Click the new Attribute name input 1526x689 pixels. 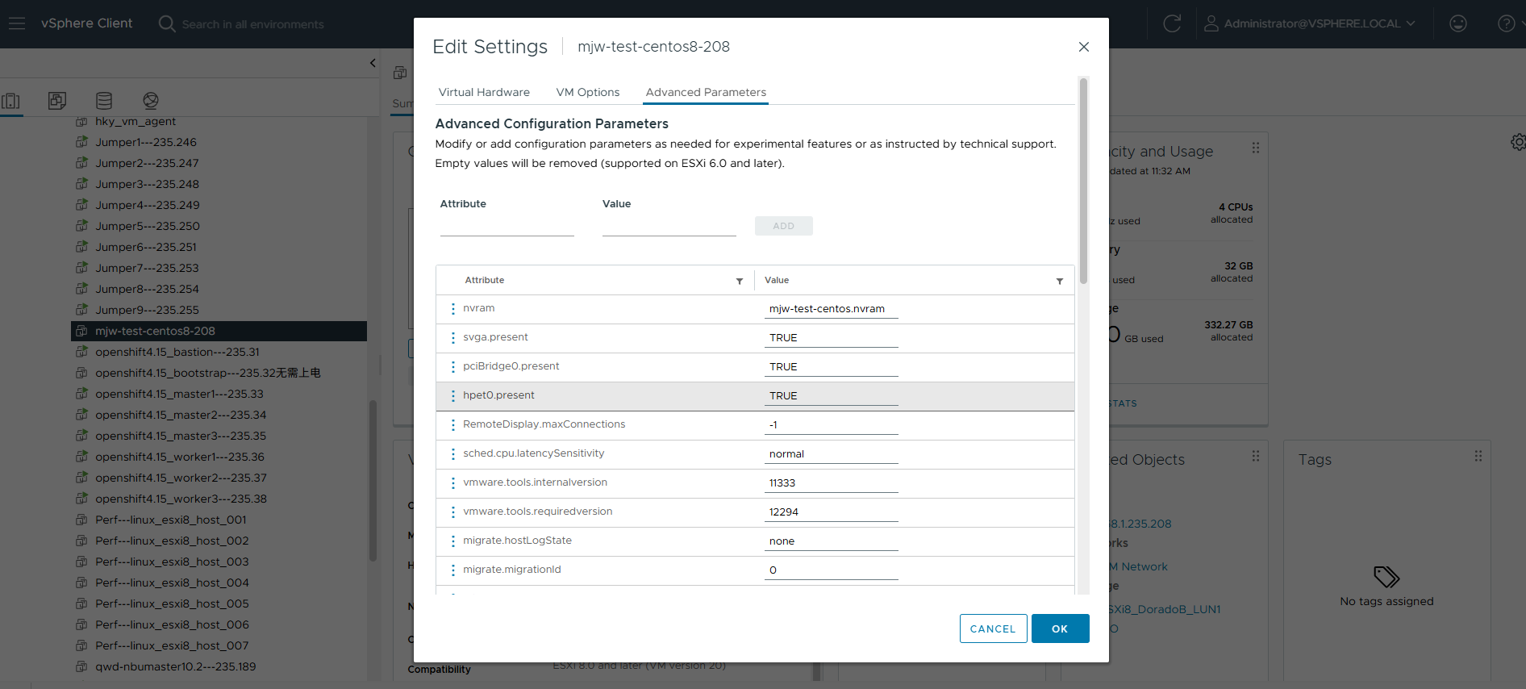click(507, 226)
